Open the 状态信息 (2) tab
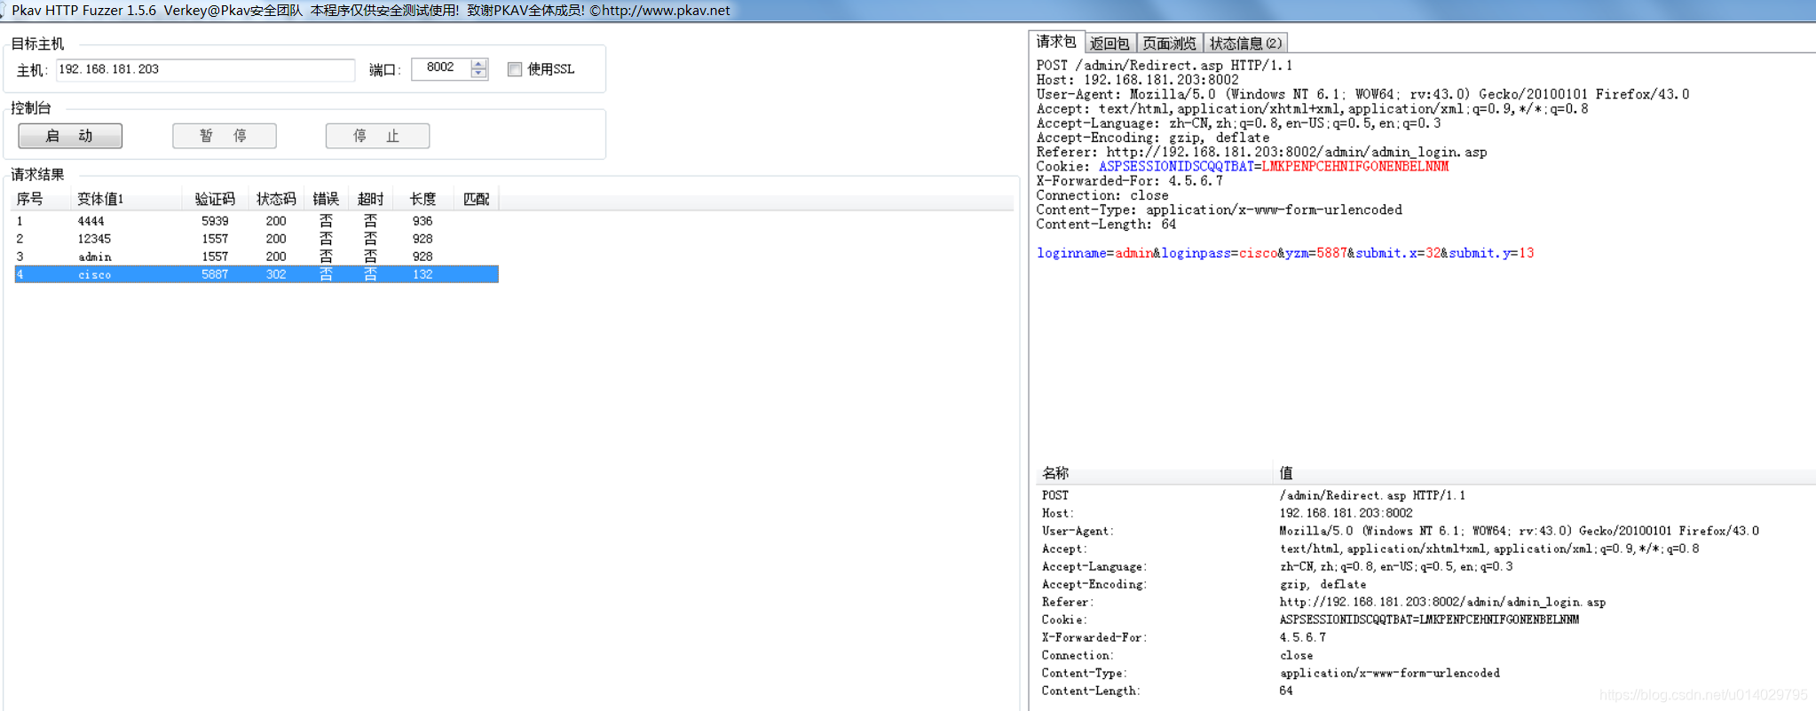The height and width of the screenshot is (711, 1816). click(x=1245, y=43)
